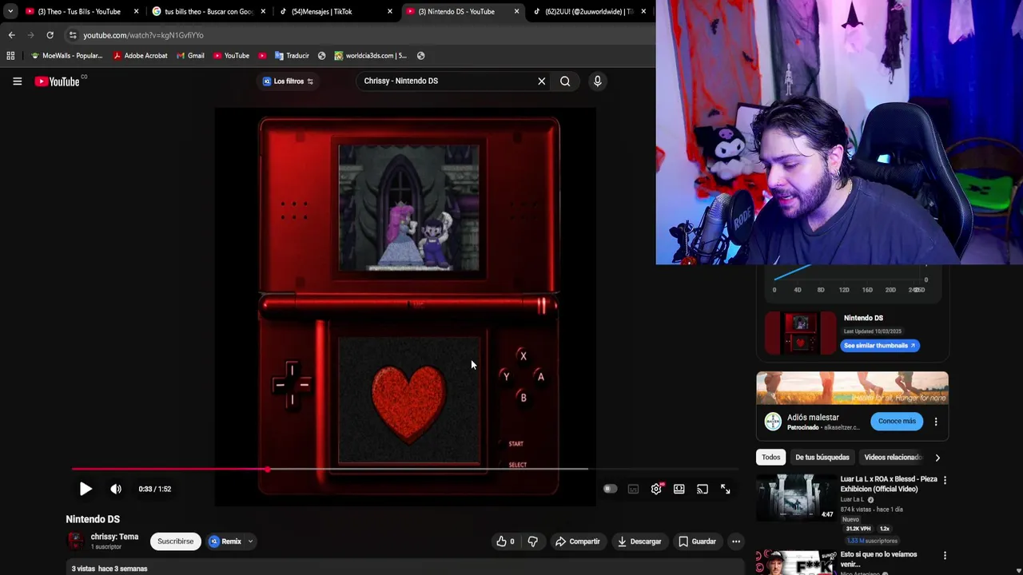
Task: Mute the video volume
Action: (116, 489)
